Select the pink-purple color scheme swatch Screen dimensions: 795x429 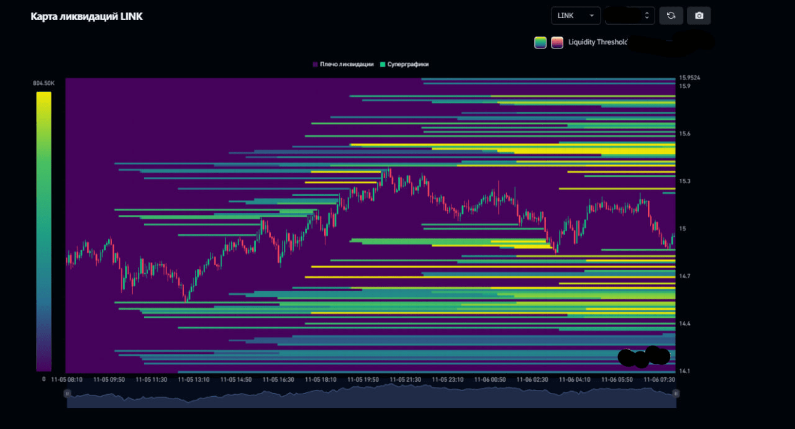pos(557,42)
